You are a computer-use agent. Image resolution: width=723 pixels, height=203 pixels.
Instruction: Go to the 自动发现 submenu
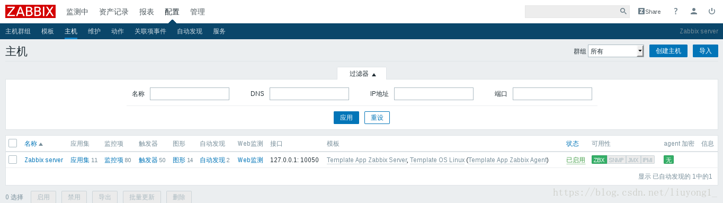[190, 31]
